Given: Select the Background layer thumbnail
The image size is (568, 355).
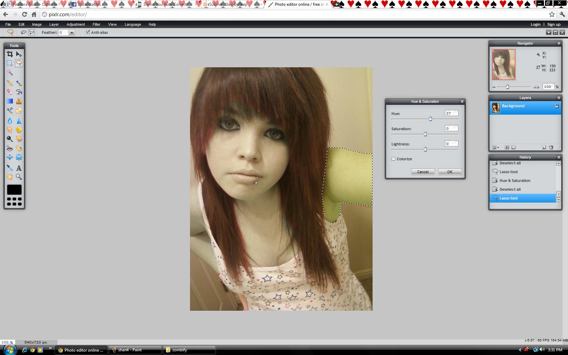Looking at the screenshot, I should [496, 108].
